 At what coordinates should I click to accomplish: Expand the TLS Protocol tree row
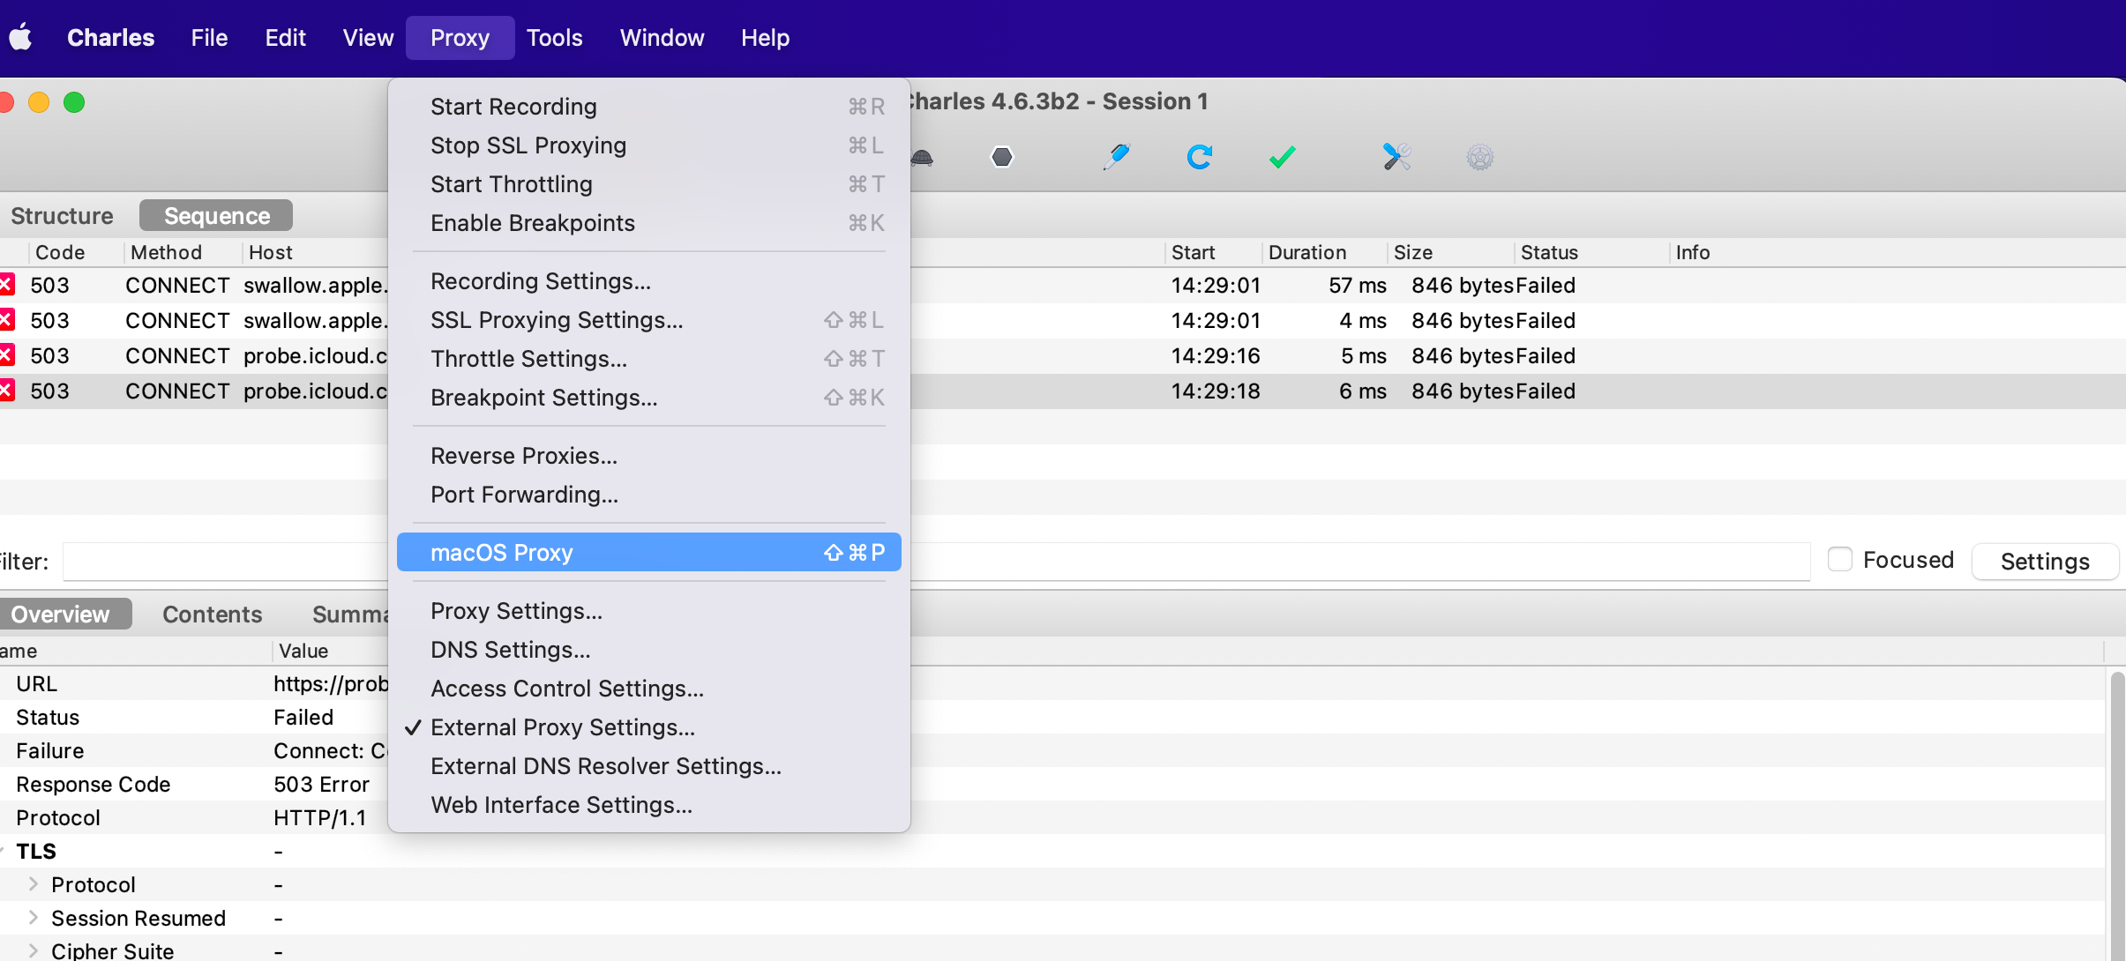click(34, 883)
